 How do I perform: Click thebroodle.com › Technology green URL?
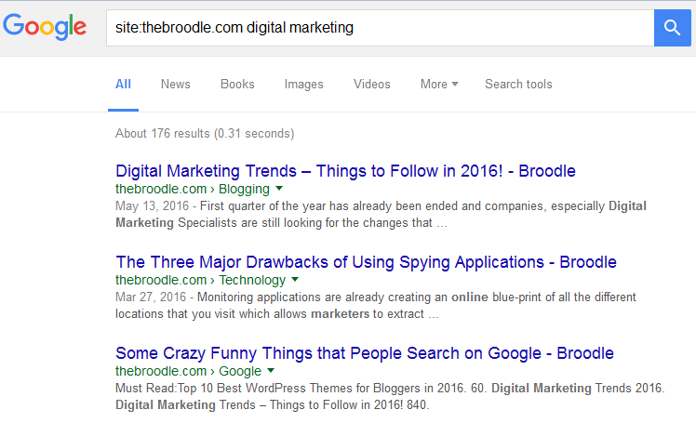pos(200,280)
